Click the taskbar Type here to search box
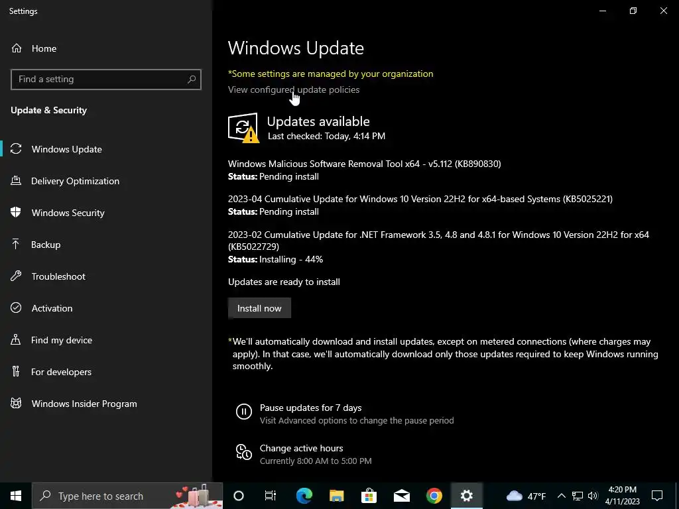 127,496
